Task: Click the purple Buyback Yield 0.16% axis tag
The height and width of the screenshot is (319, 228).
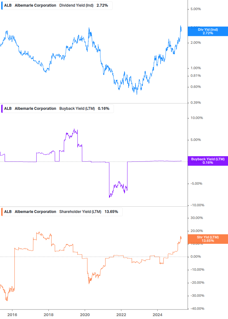Action: click(x=208, y=161)
